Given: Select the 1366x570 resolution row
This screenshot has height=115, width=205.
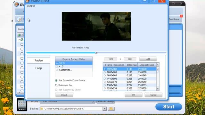Looking at the screenshot, I should pyautogui.click(x=129, y=82).
